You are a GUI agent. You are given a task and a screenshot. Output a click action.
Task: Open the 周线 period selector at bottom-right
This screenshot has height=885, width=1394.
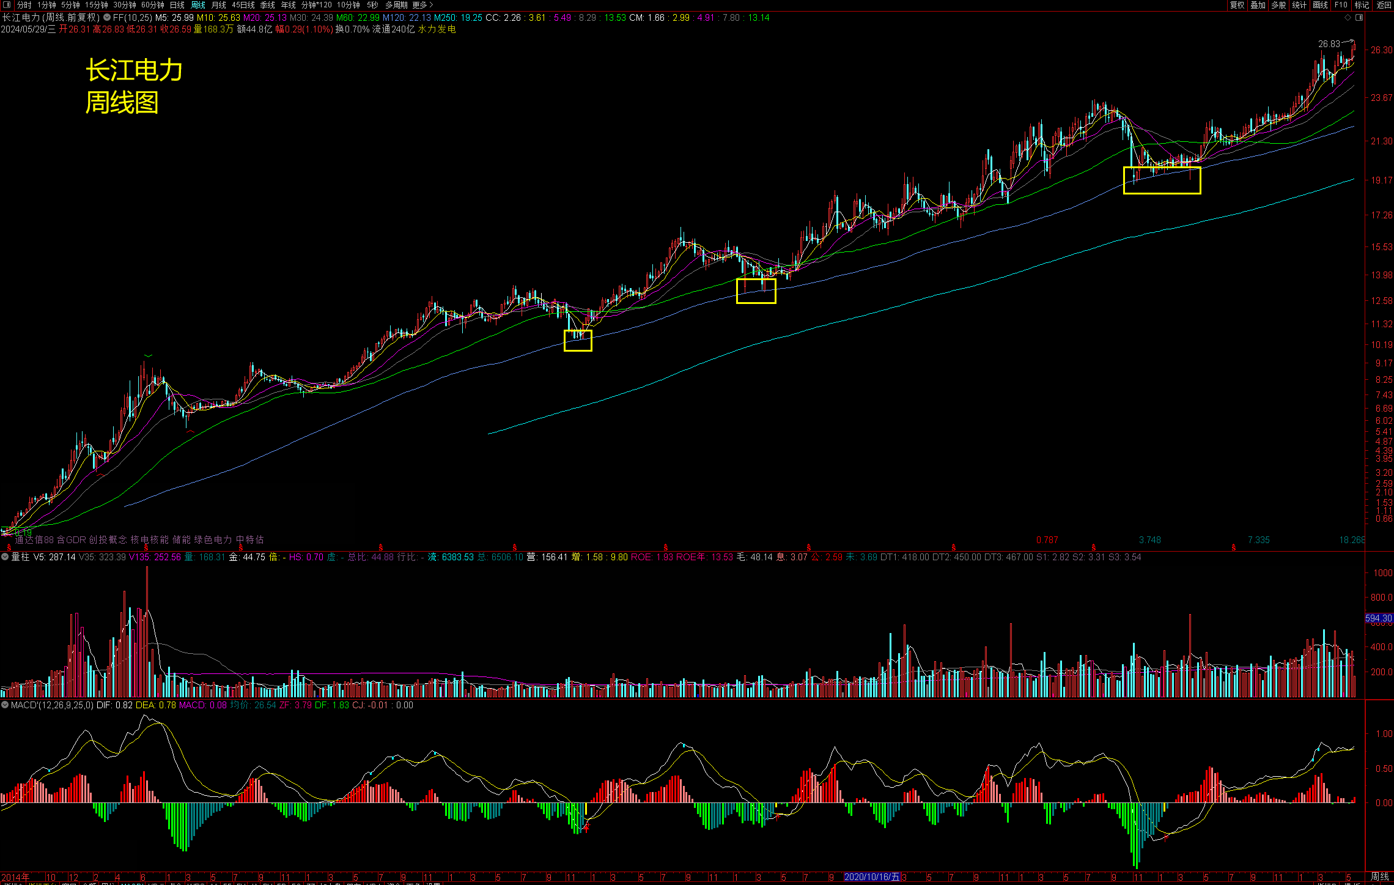(x=1379, y=877)
